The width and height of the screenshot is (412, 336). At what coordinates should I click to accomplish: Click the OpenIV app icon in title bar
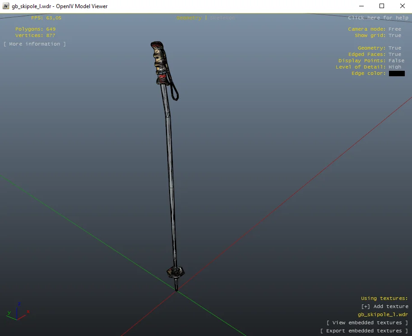(6, 6)
